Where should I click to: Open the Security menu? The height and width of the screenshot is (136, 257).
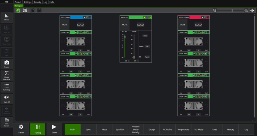coord(37,2)
